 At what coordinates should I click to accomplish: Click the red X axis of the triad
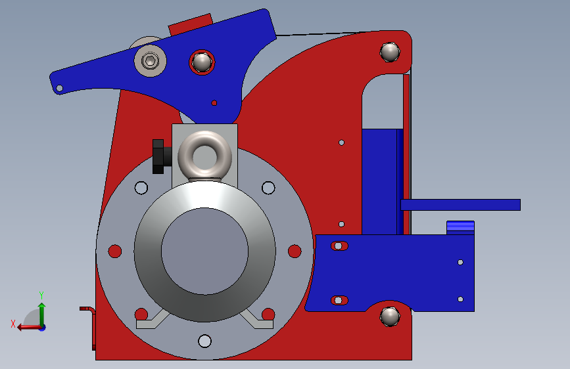[30, 327]
